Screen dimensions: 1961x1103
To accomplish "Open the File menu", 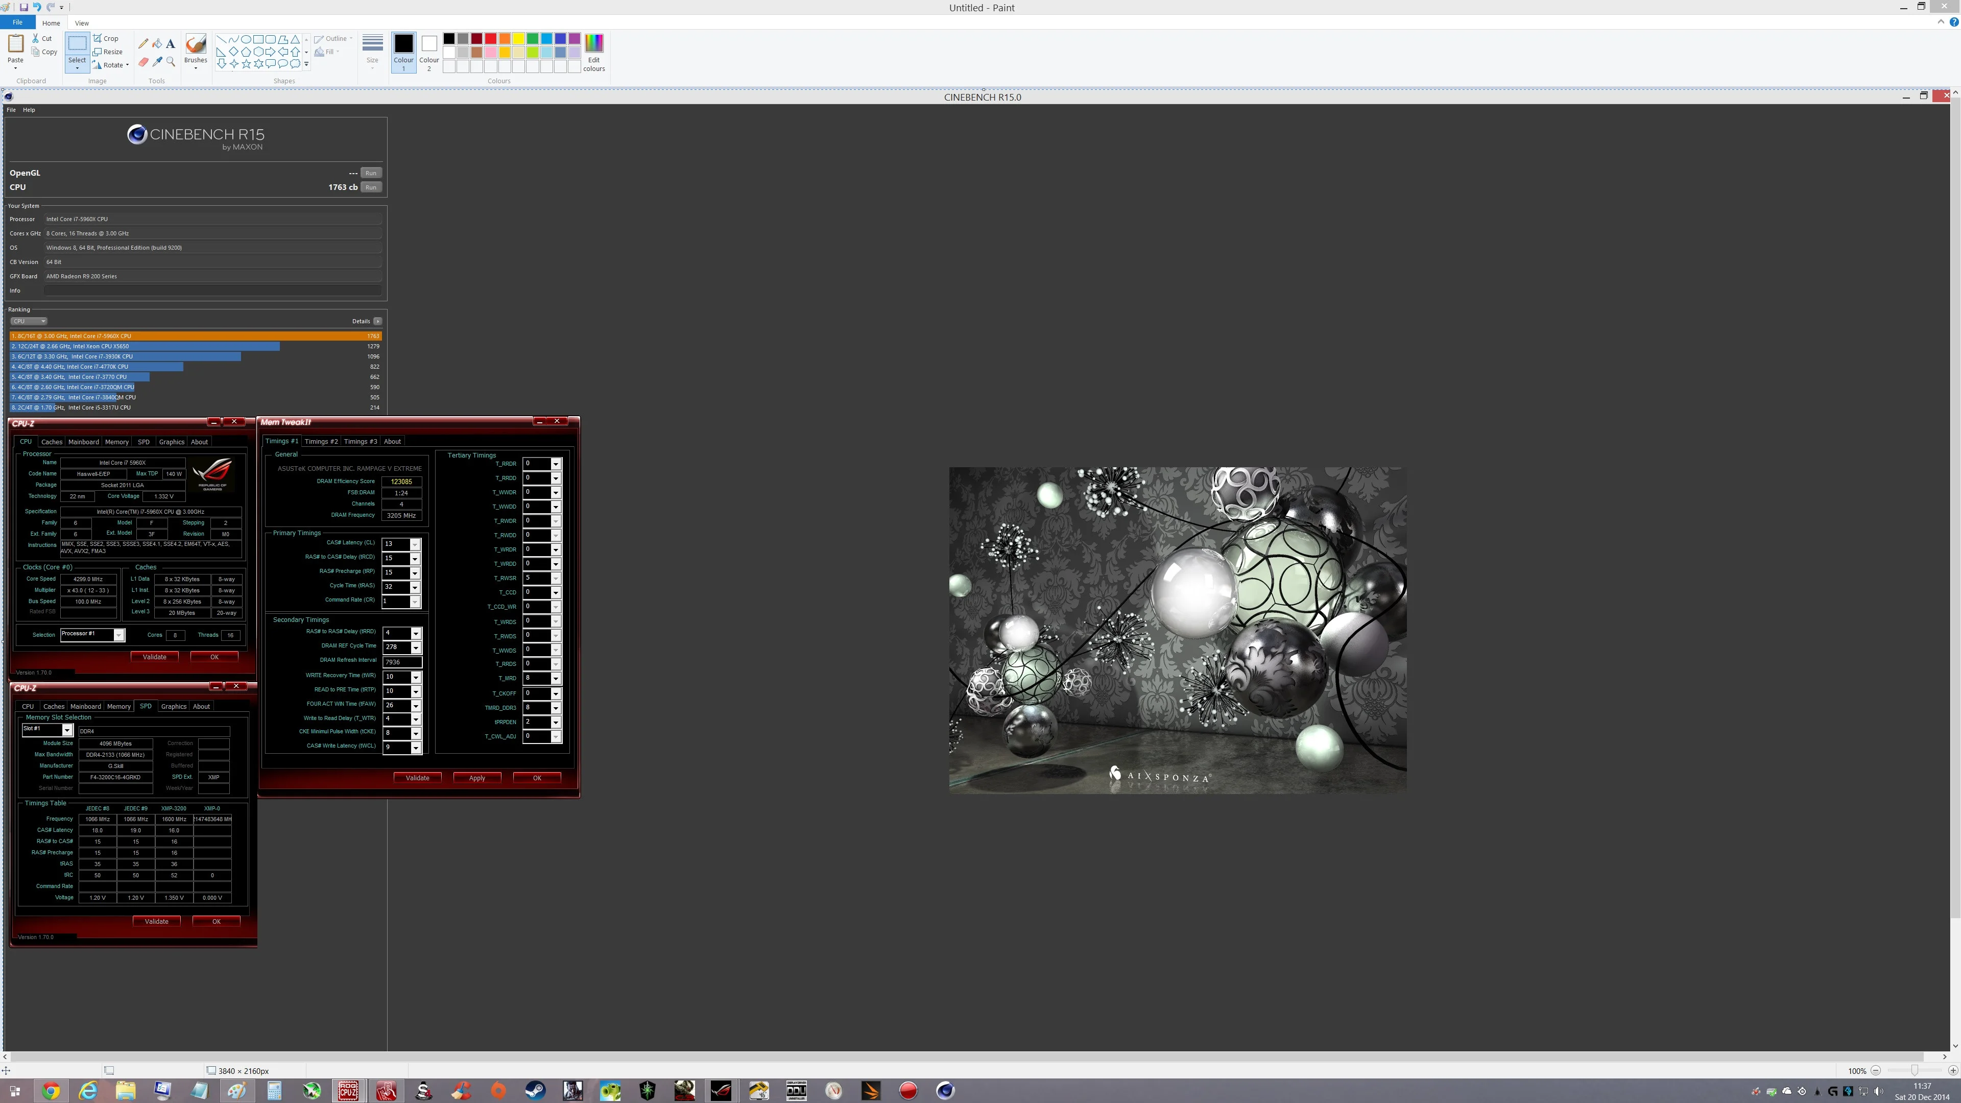I will 17,22.
